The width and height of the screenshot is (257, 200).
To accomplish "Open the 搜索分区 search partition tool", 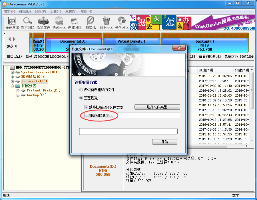I will click(x=28, y=23).
